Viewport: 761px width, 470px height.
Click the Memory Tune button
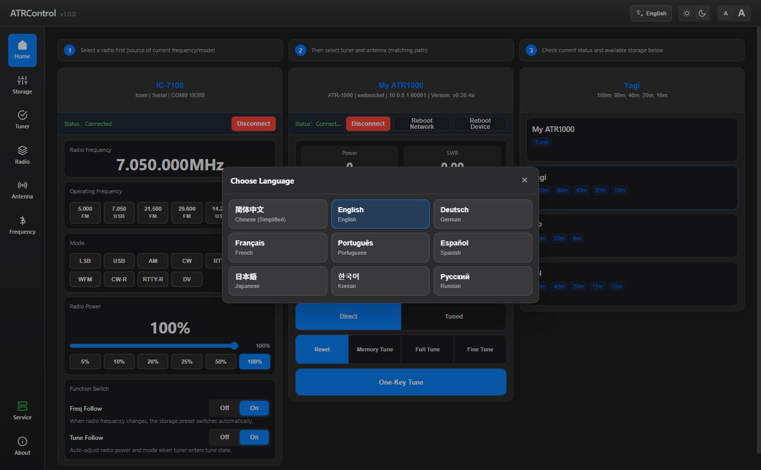[375, 349]
